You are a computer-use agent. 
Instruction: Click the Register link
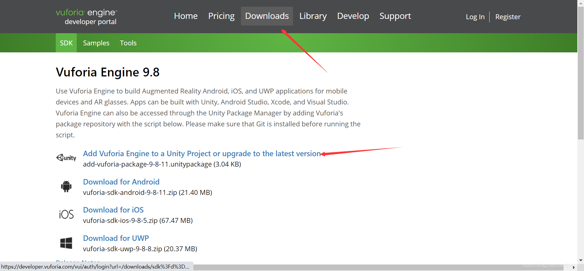click(508, 17)
